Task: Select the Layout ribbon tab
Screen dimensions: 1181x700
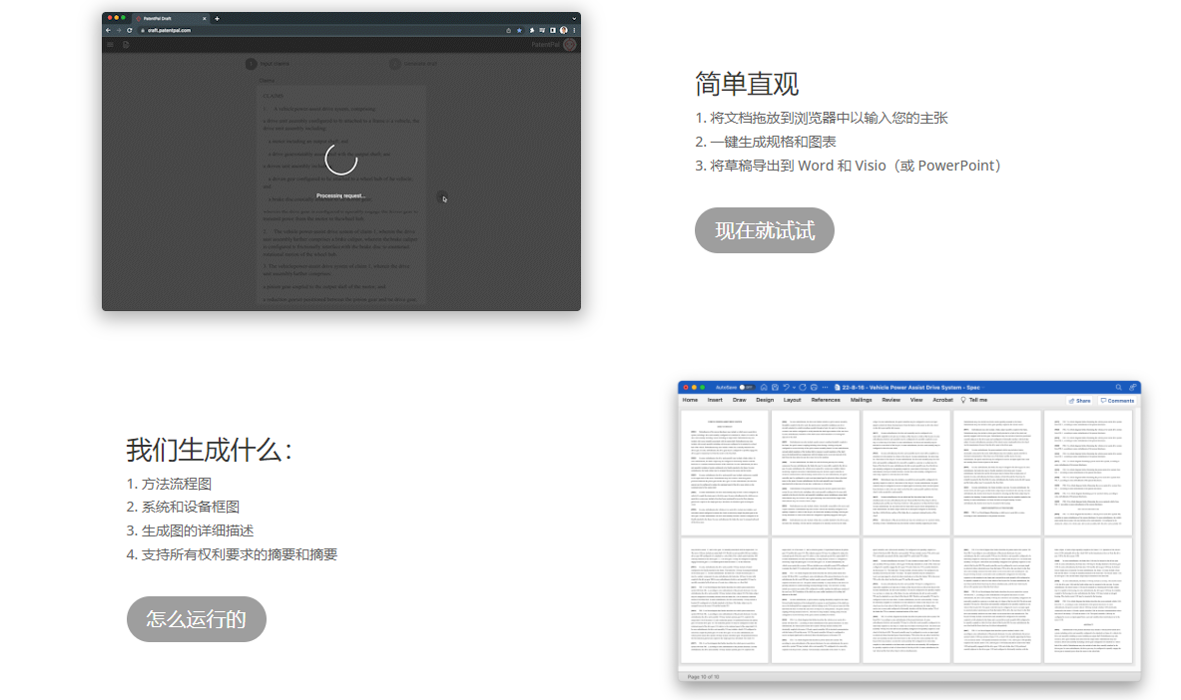Action: point(792,400)
